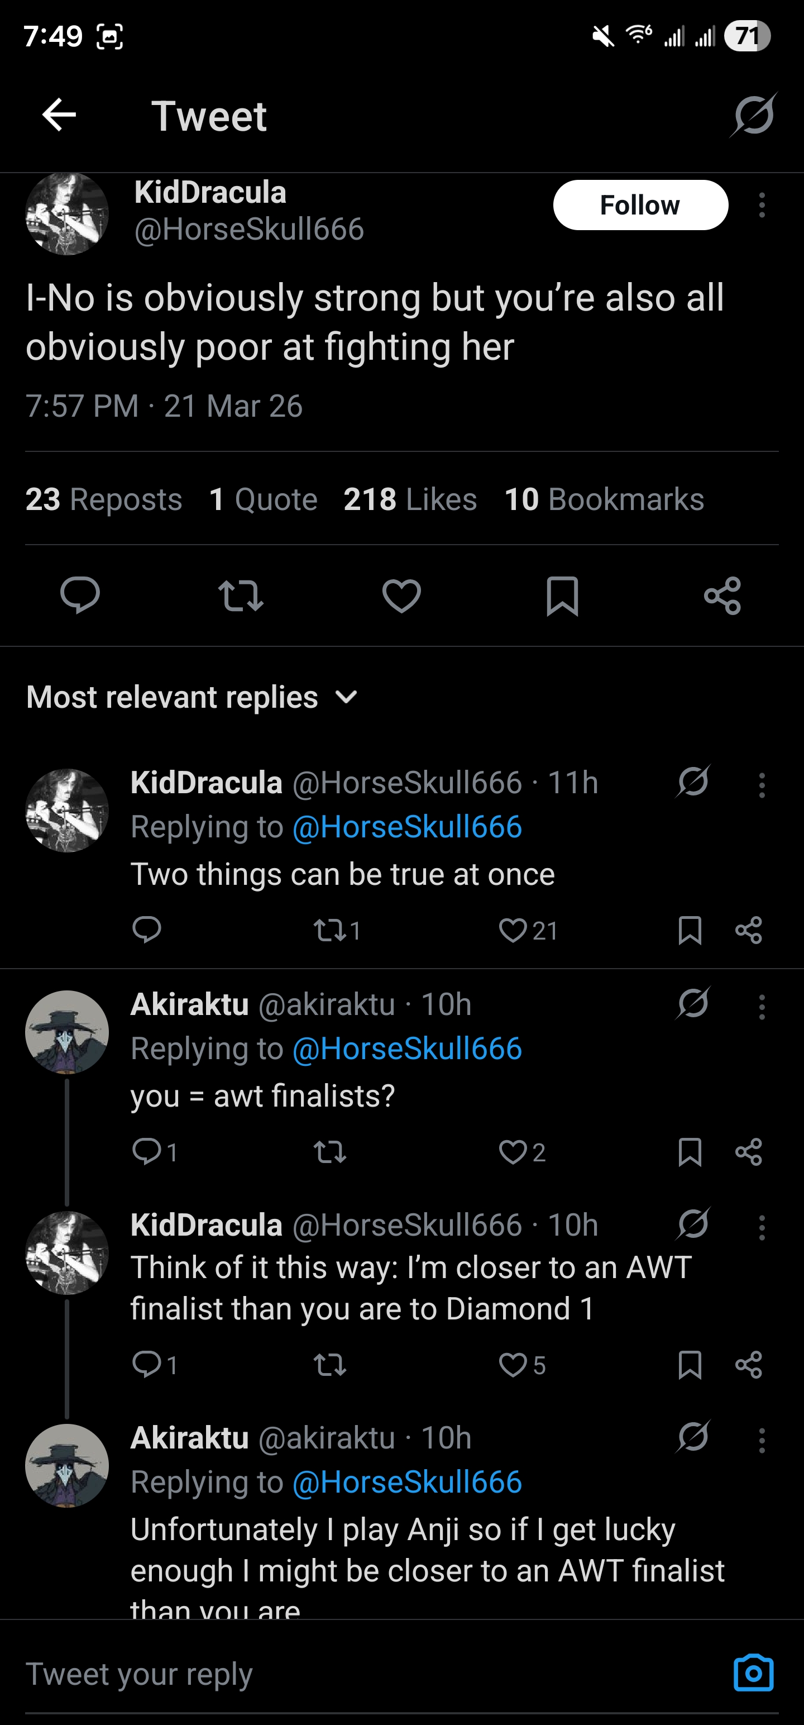Like the main tweet

tap(401, 594)
